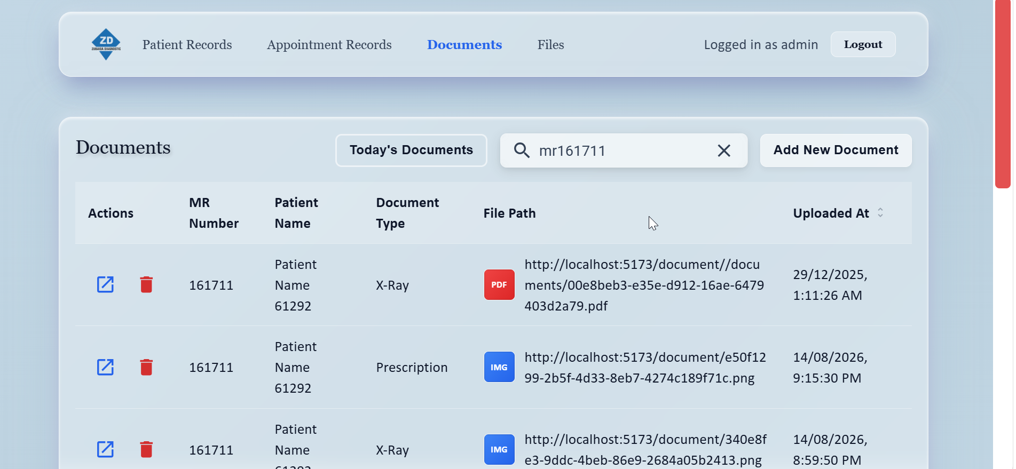Open edit for the Prescription document
The width and height of the screenshot is (1016, 469).
[x=105, y=367]
